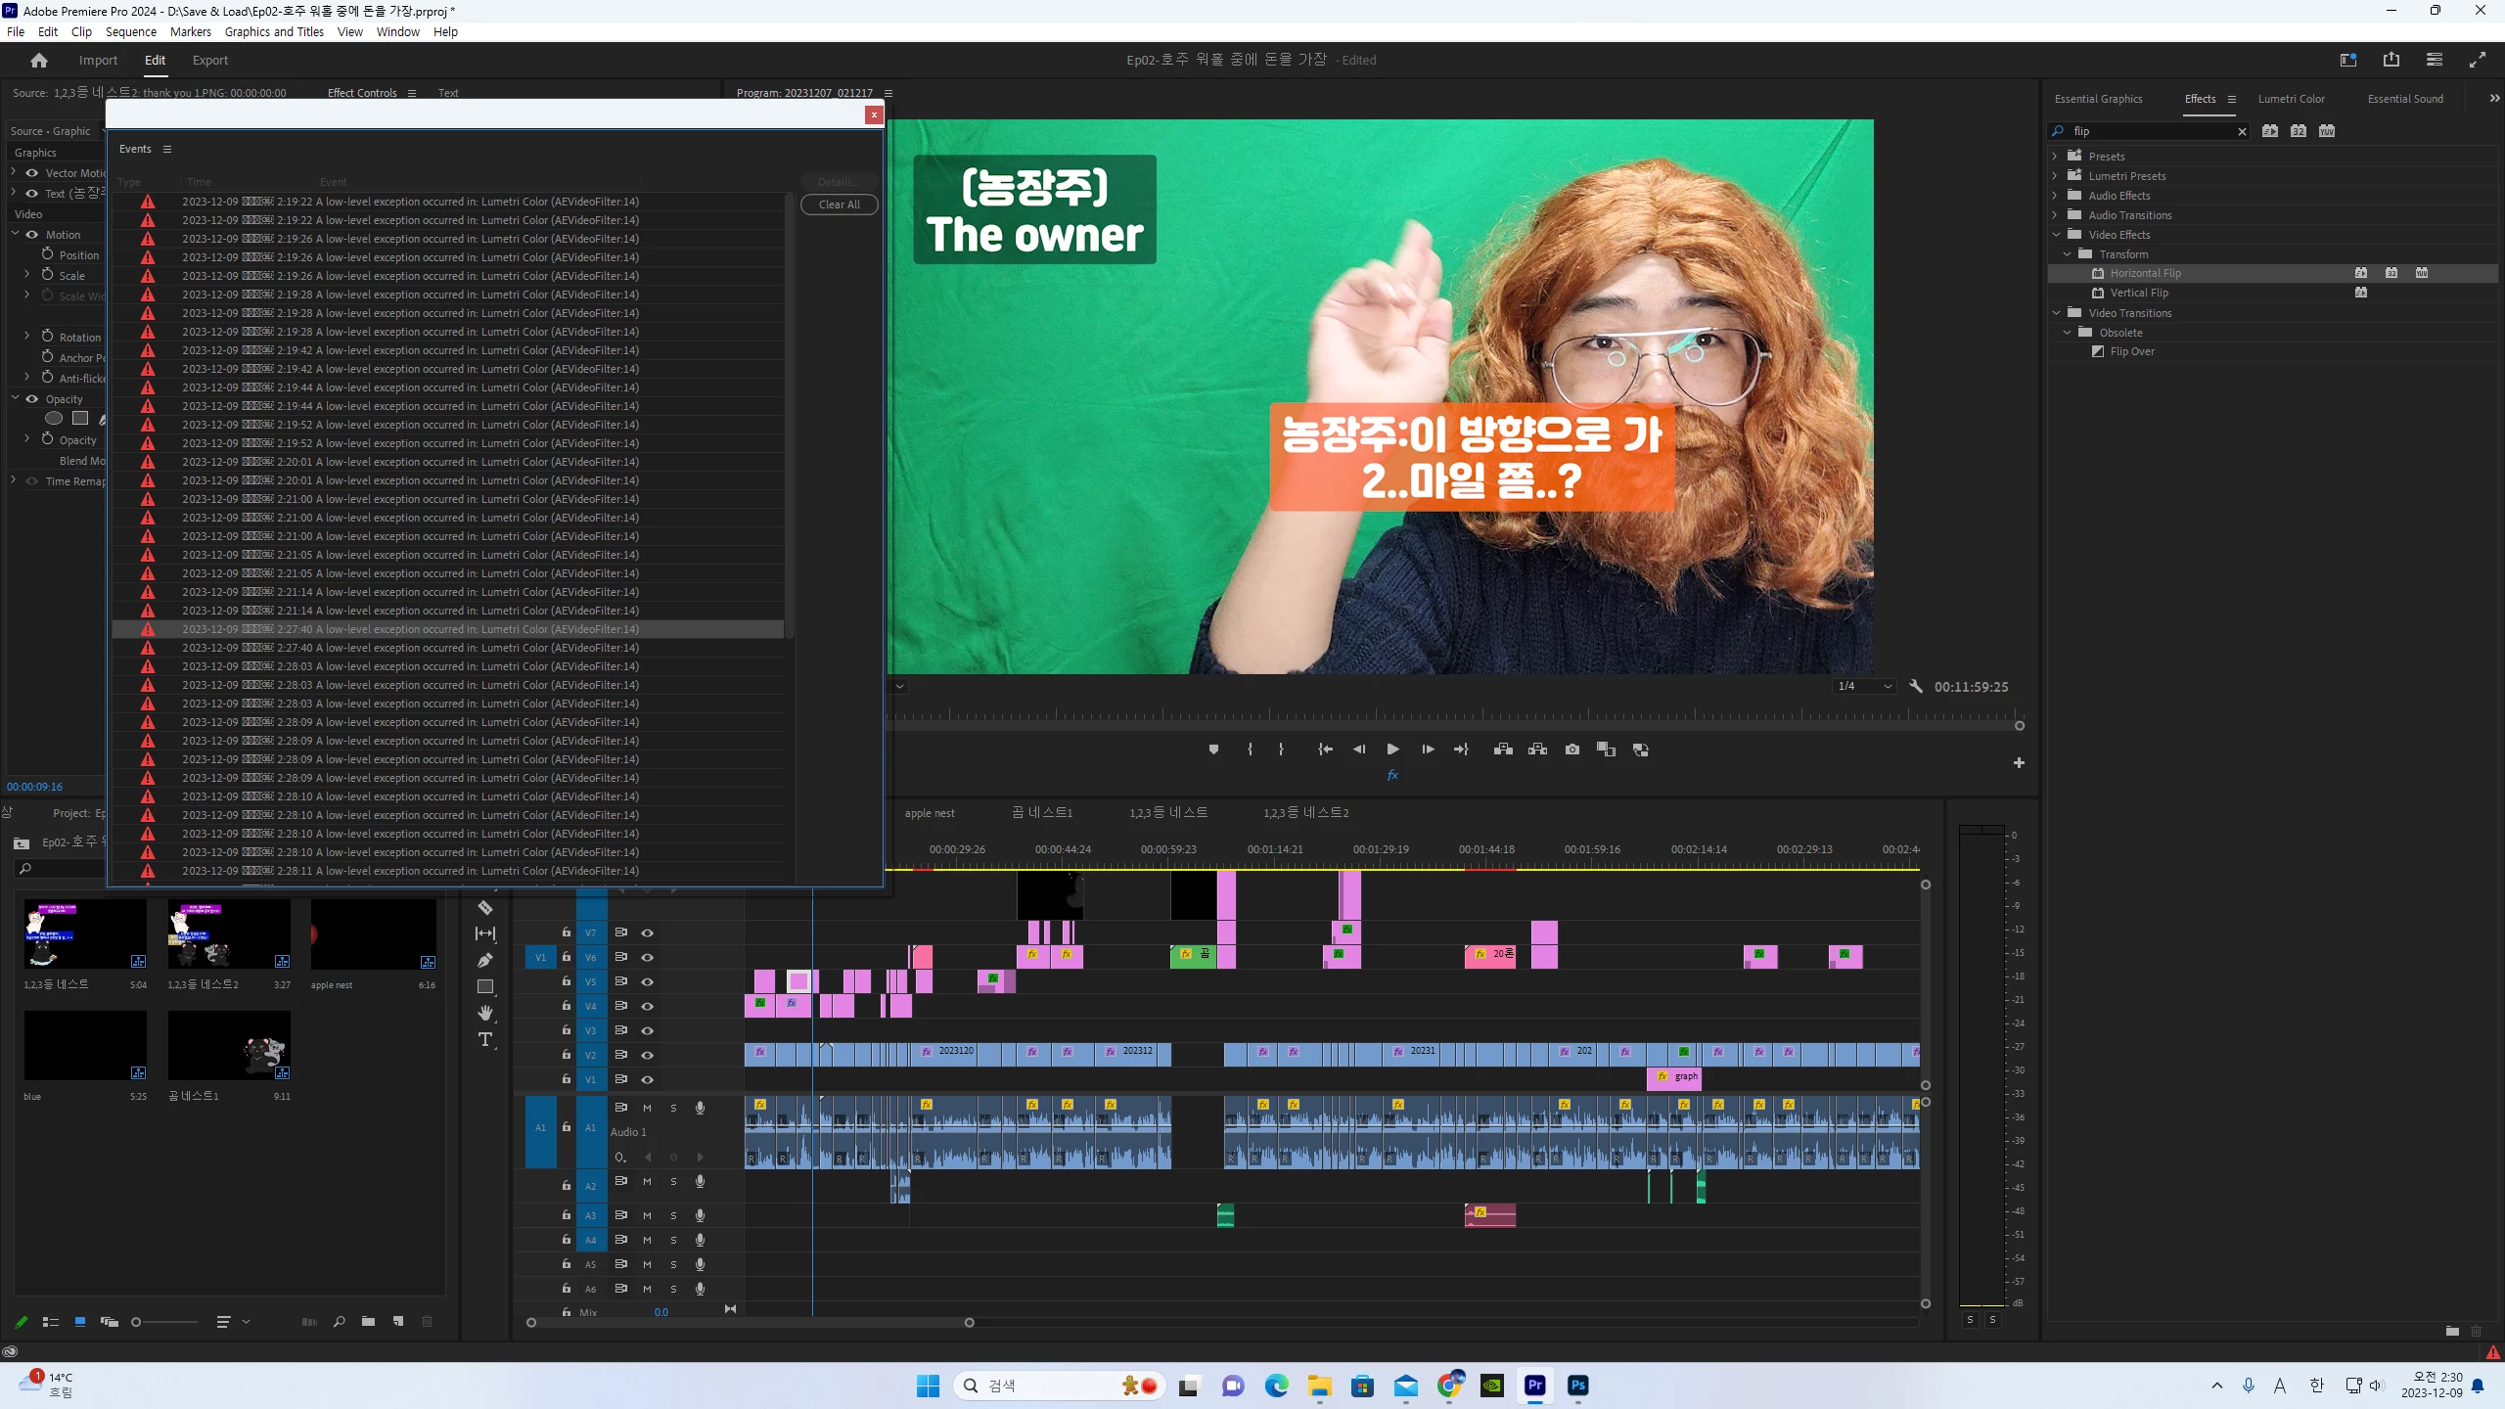
Task: Click the Add Marker button in Program monitor
Action: [x=1213, y=750]
